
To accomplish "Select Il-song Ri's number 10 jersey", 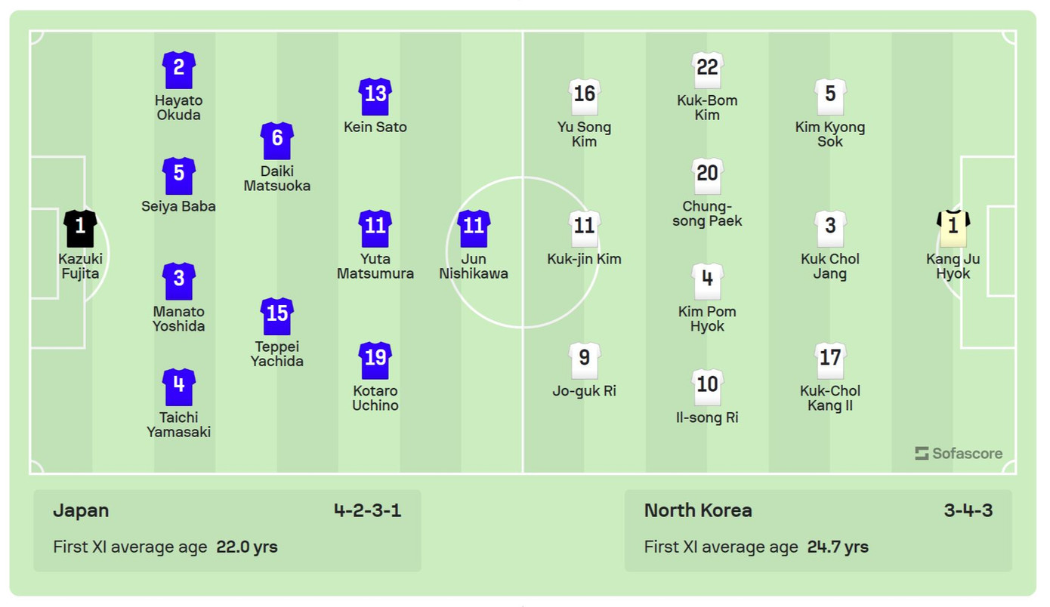I will (x=707, y=387).
